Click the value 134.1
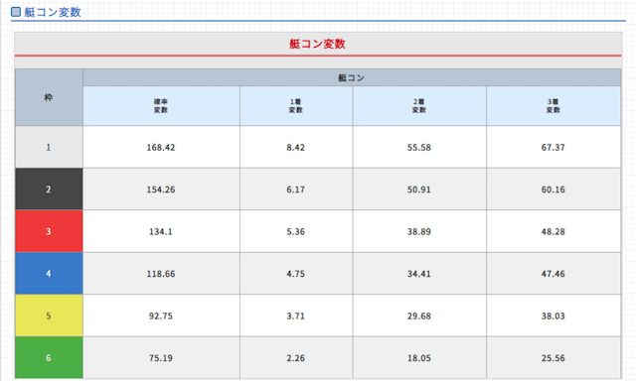636x381 pixels. [x=161, y=231]
